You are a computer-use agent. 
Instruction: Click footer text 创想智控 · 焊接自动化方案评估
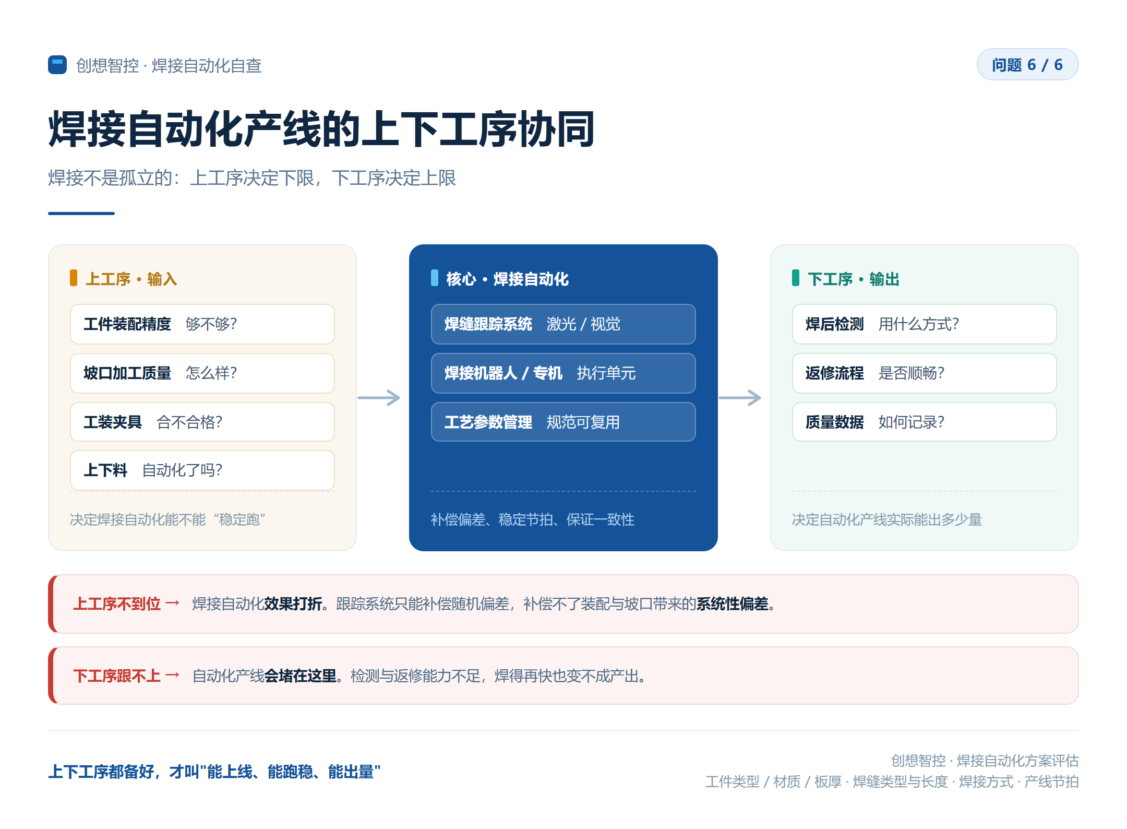[985, 761]
